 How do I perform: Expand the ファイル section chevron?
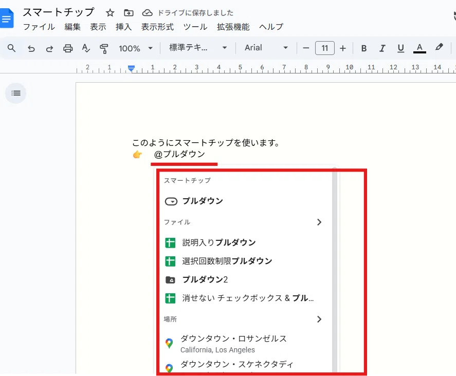319,222
